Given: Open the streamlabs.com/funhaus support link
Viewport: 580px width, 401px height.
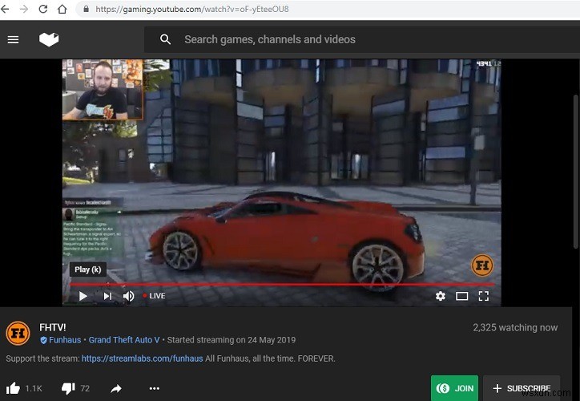Looking at the screenshot, I should pyautogui.click(x=142, y=358).
